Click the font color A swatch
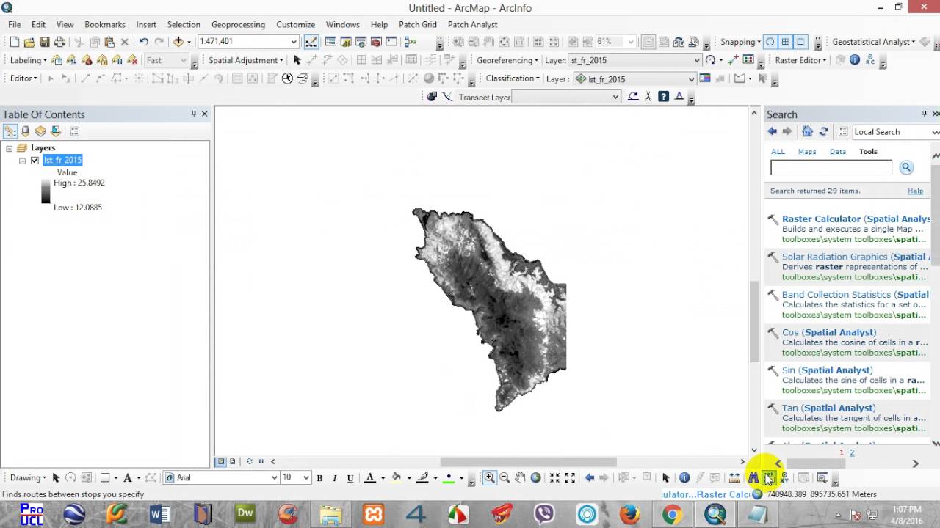This screenshot has height=528, width=940. pos(370,478)
